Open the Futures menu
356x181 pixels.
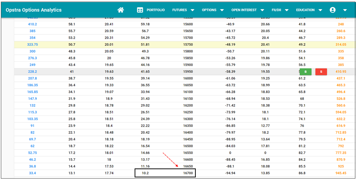pyautogui.click(x=180, y=10)
